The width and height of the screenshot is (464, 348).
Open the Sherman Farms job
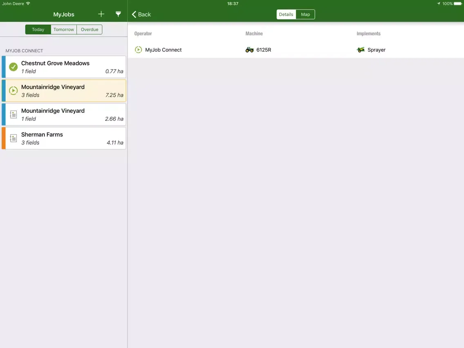[64, 138]
